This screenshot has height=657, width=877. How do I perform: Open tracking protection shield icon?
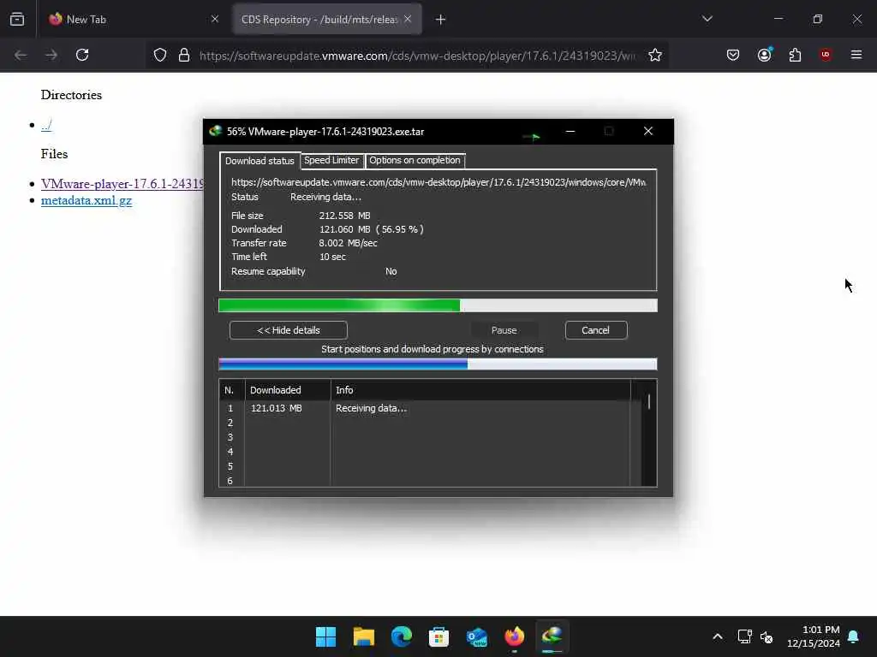[160, 55]
